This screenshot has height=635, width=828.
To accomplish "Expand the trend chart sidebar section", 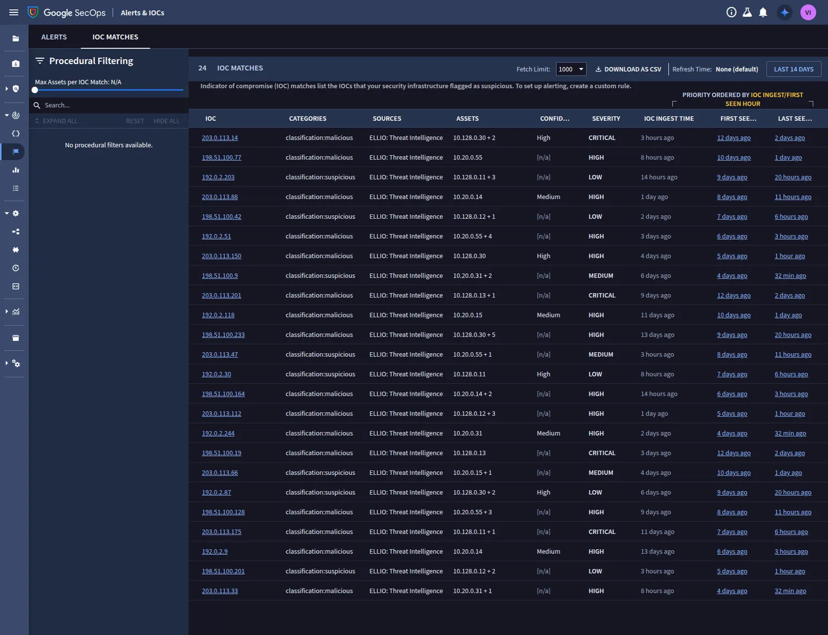I will click(x=6, y=312).
